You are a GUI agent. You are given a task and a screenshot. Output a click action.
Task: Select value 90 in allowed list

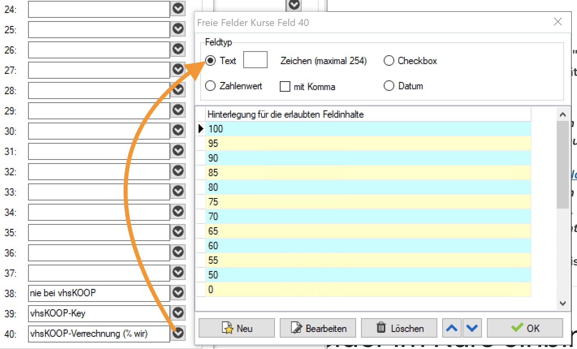coord(368,158)
